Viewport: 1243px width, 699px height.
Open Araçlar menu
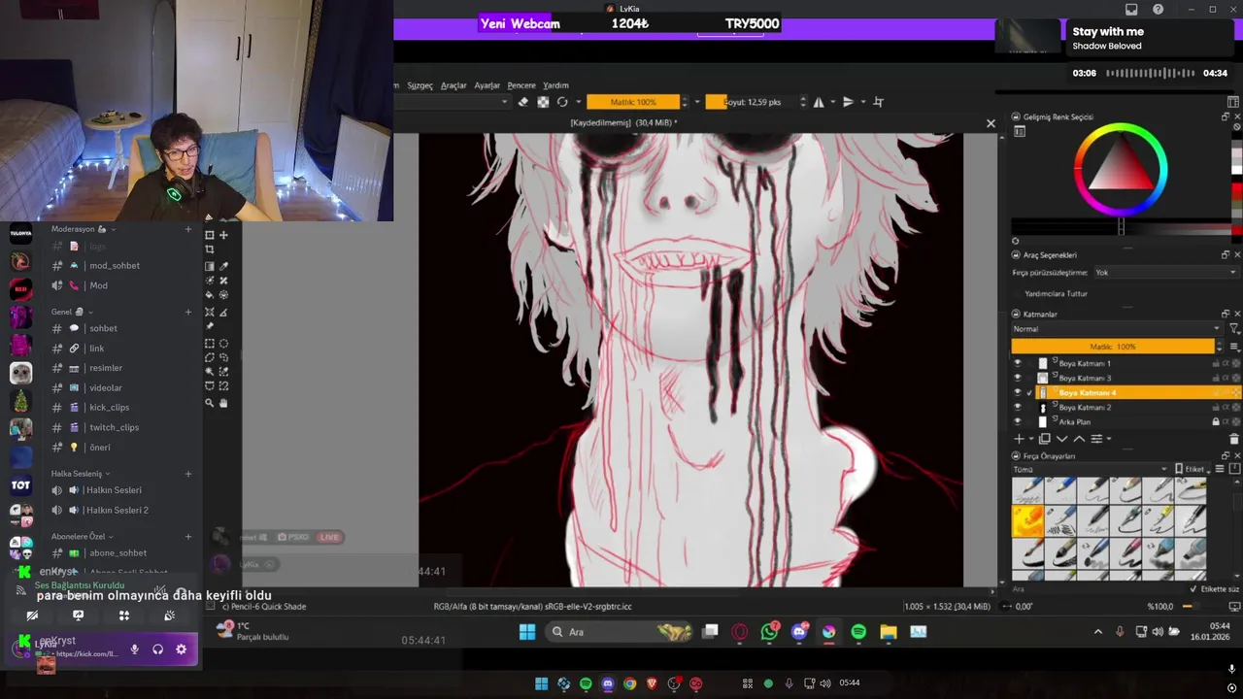454,85
